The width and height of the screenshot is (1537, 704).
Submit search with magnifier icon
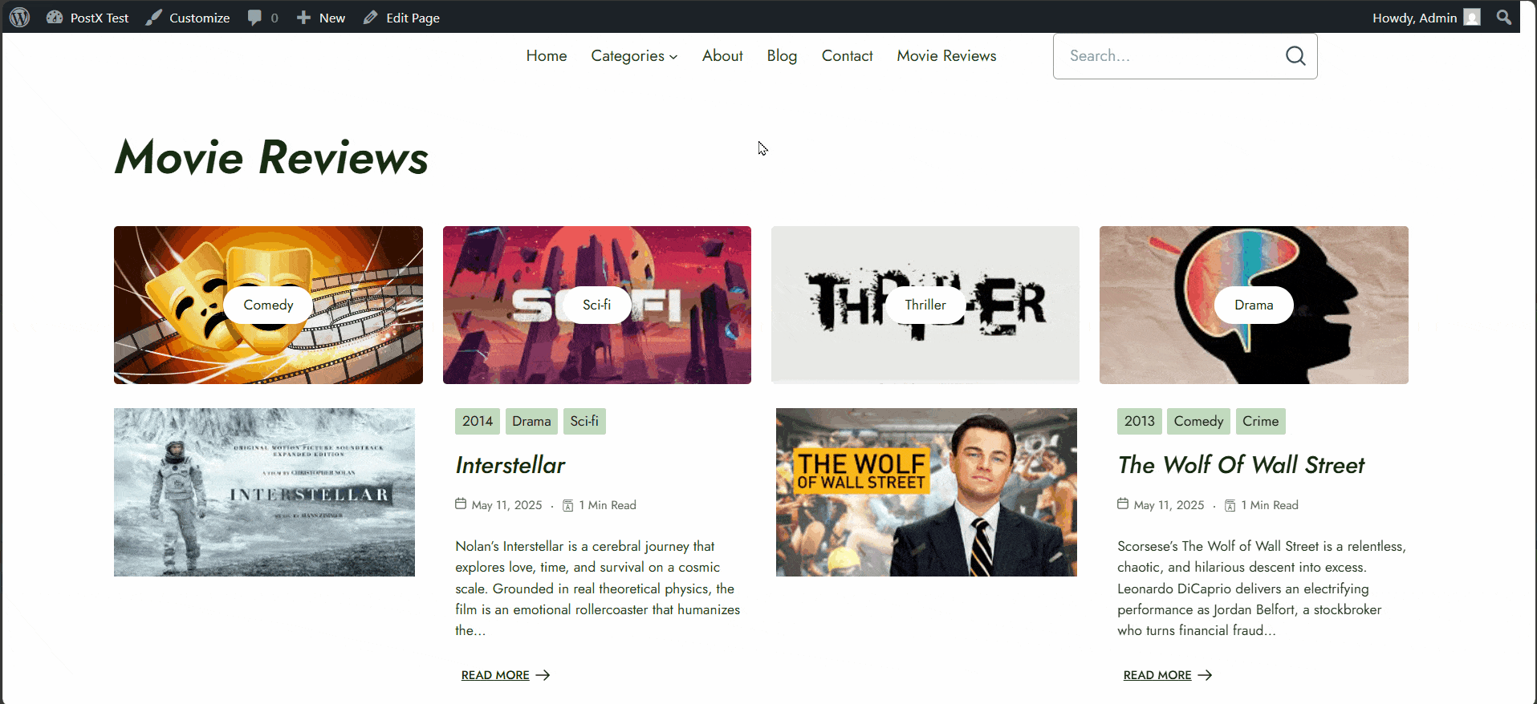(x=1295, y=55)
